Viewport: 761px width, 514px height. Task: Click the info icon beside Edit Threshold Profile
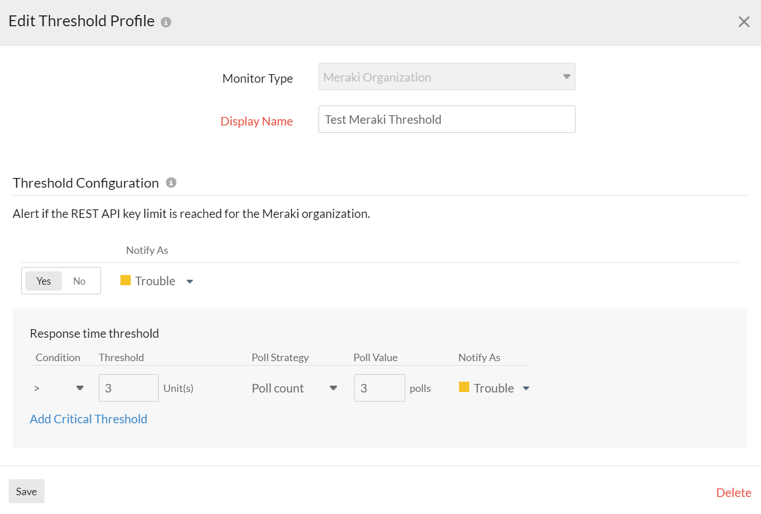166,22
